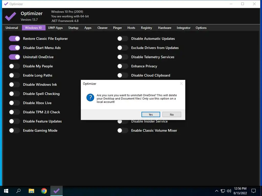Click 'You are working with 64-bit' text
The image size is (262, 196).
[x=70, y=16]
